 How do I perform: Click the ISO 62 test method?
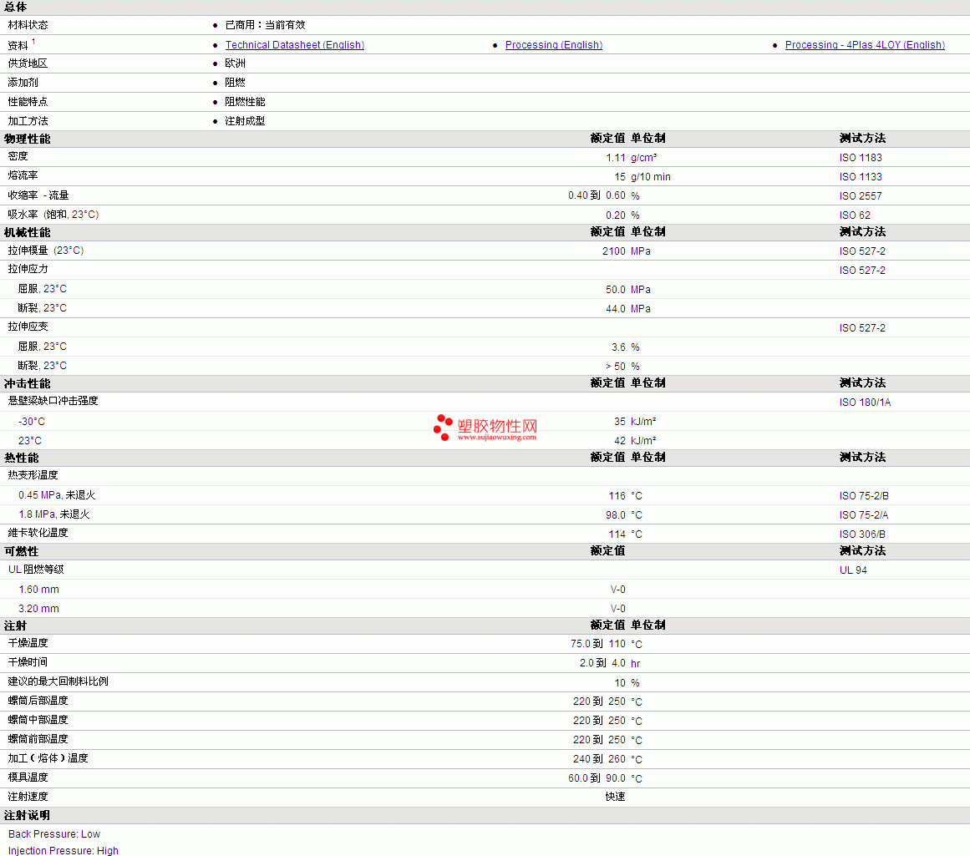(x=855, y=215)
